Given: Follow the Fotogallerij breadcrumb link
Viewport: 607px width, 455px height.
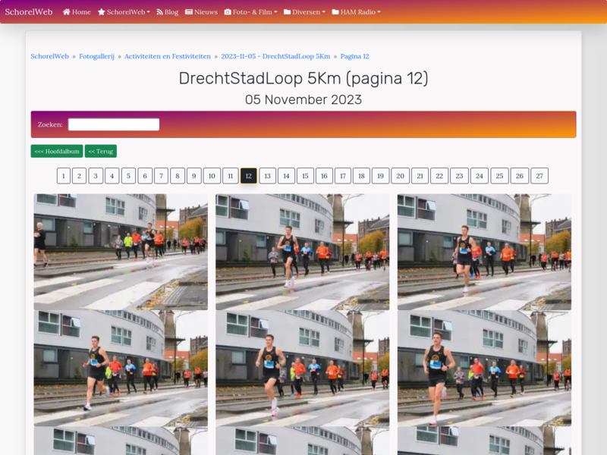Looking at the screenshot, I should tap(97, 56).
